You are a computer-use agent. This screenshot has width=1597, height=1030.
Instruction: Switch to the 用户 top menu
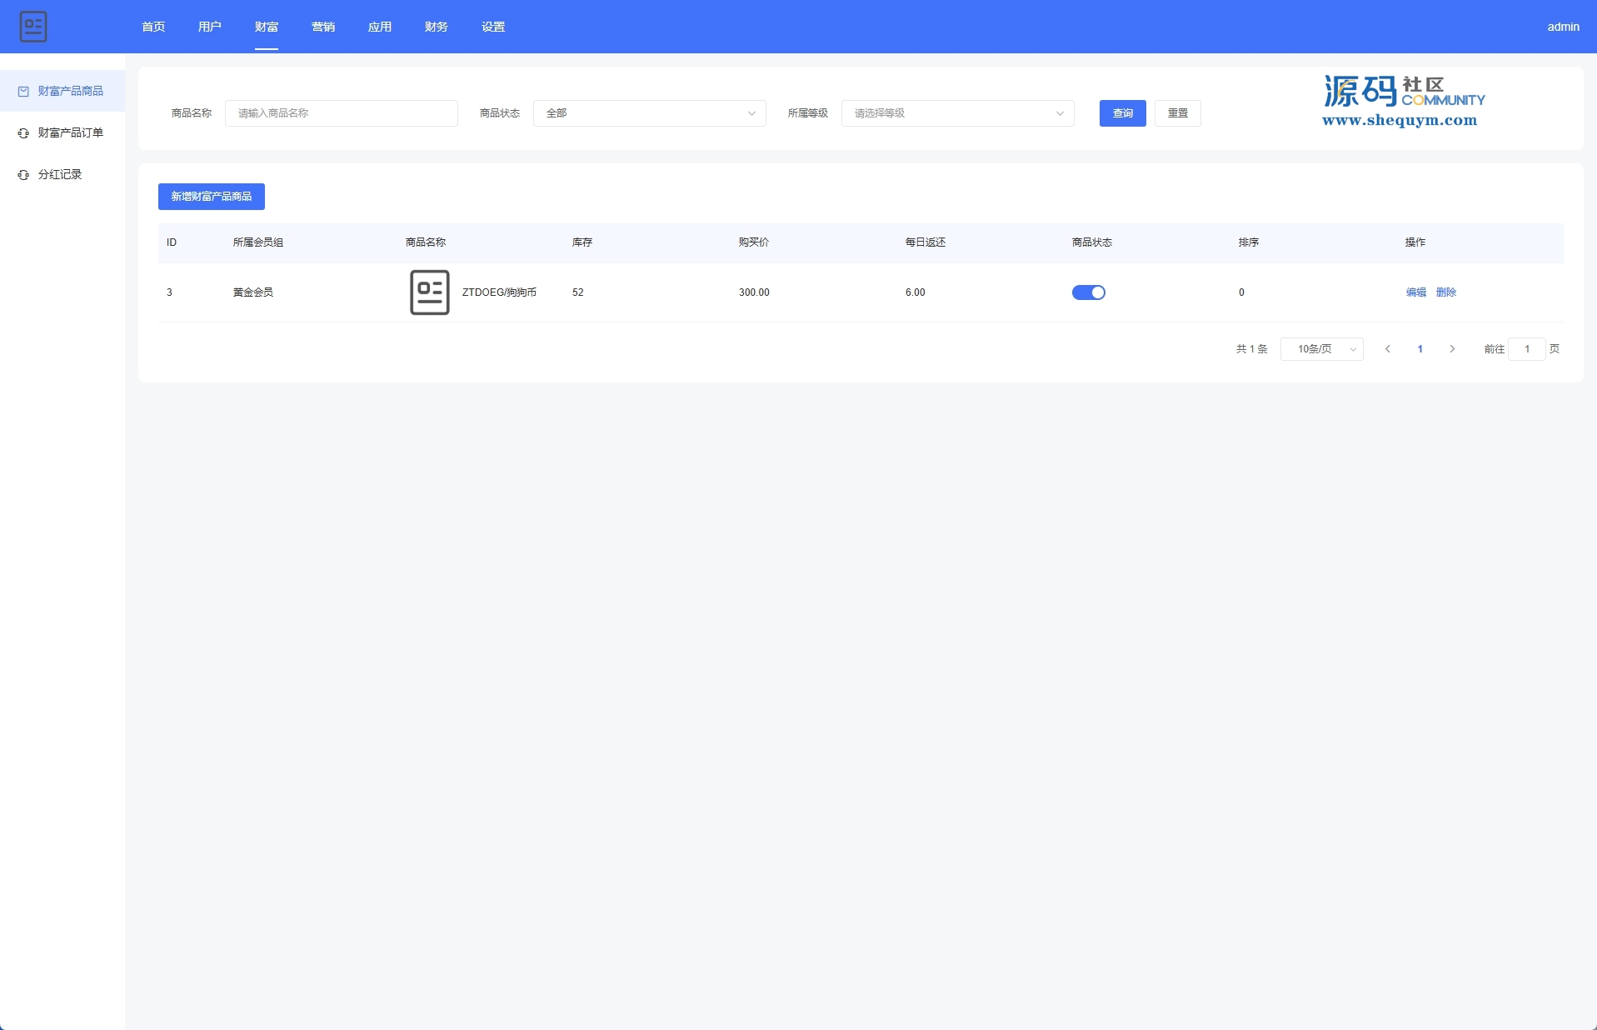click(210, 27)
